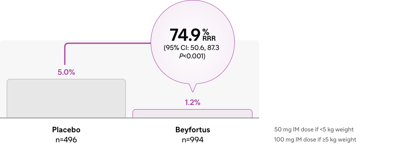
Task: Click the Beyfortus axis label
Action: pyautogui.click(x=193, y=130)
